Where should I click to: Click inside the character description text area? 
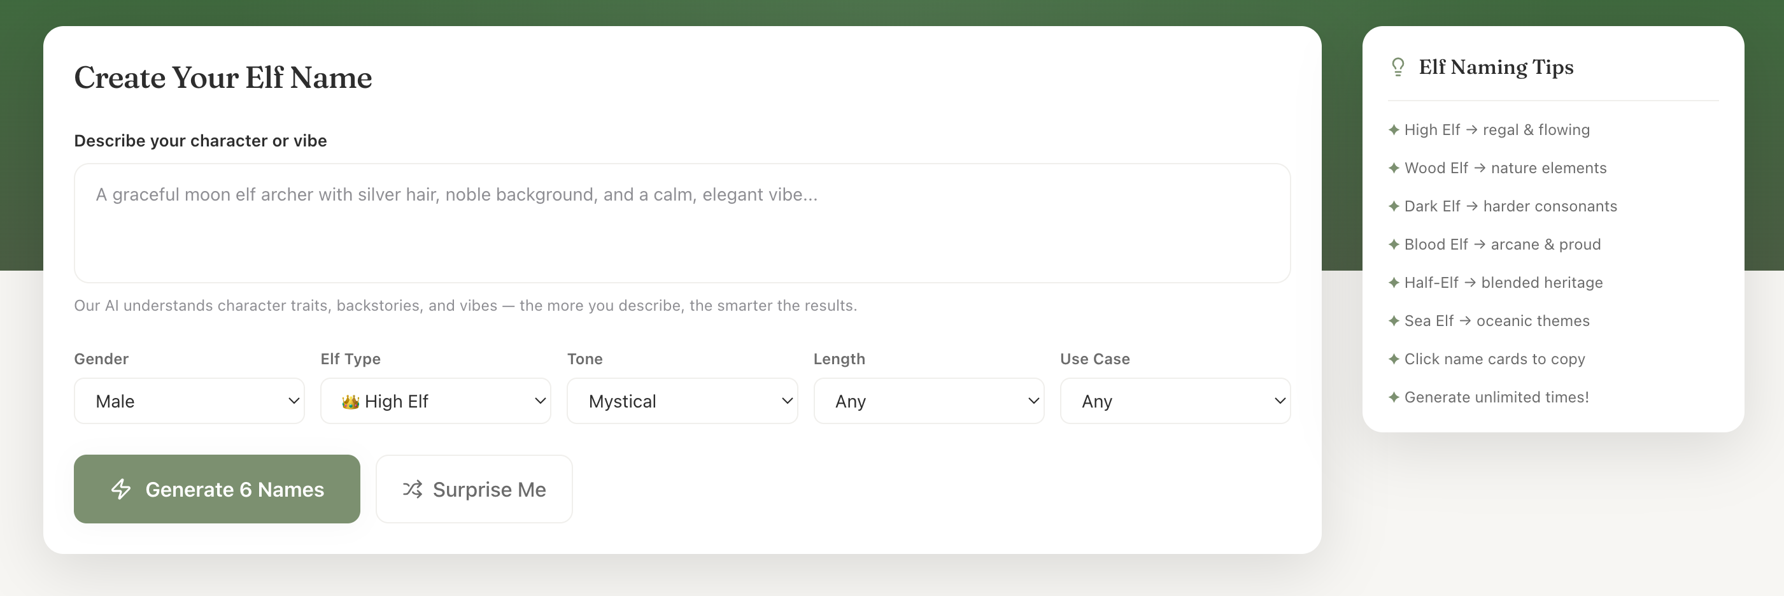tap(681, 223)
